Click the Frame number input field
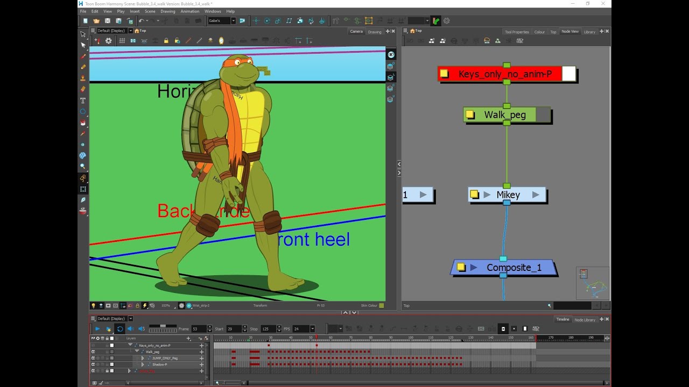This screenshot has height=387, width=689. point(198,329)
